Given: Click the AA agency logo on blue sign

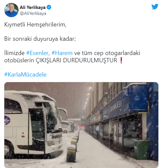Looking at the screenshot, I should (x=136, y=98).
